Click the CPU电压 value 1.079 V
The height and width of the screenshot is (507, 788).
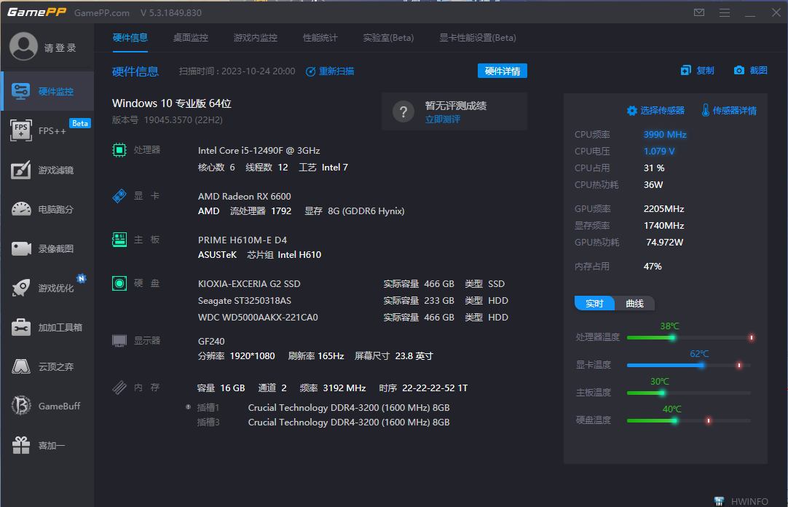(x=659, y=151)
